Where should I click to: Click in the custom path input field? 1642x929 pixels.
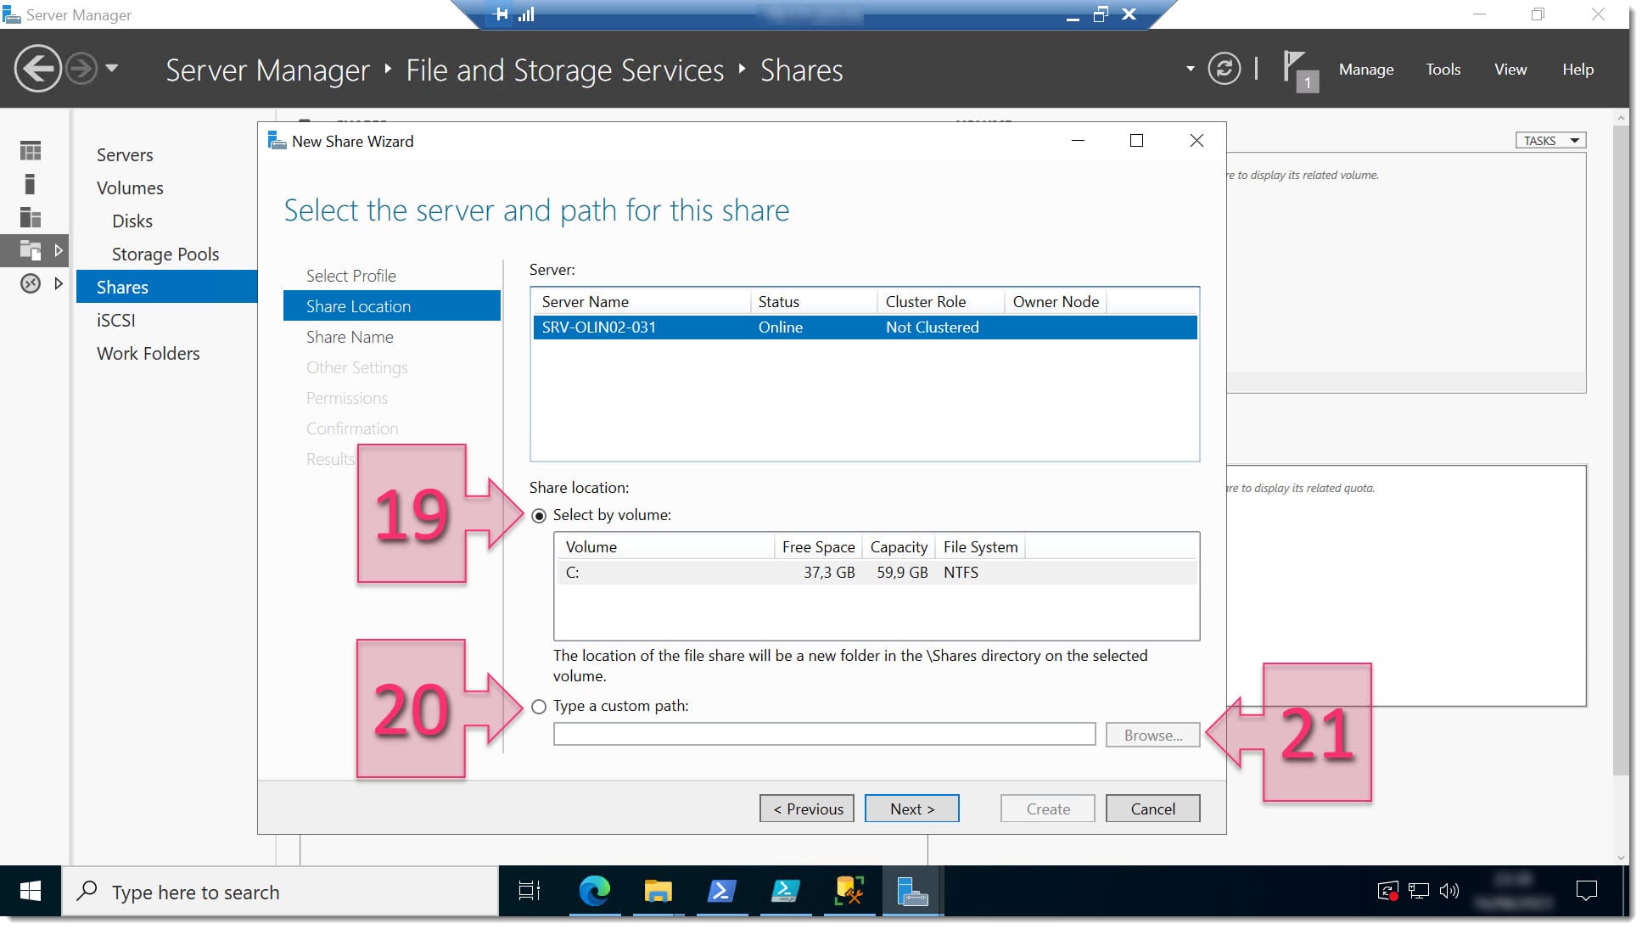tap(821, 734)
